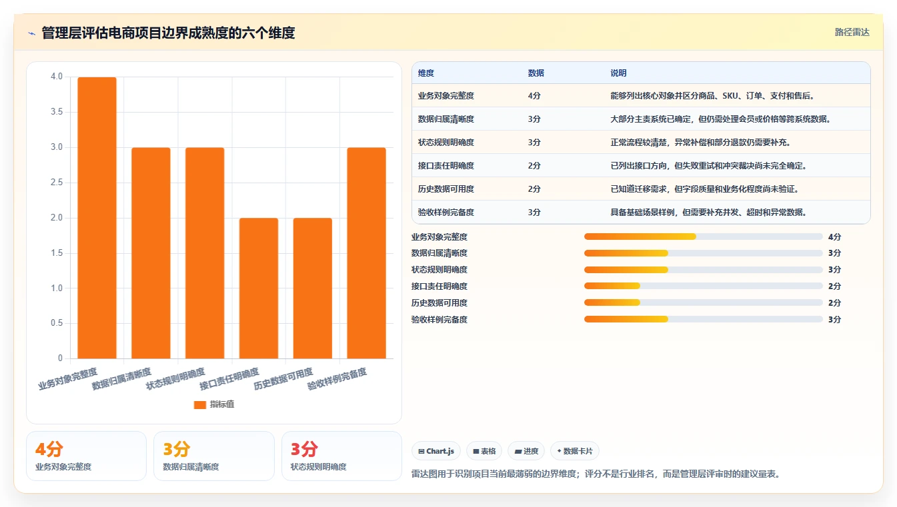
Task: Click description starting 已知道迁移需求
Action: click(705, 189)
